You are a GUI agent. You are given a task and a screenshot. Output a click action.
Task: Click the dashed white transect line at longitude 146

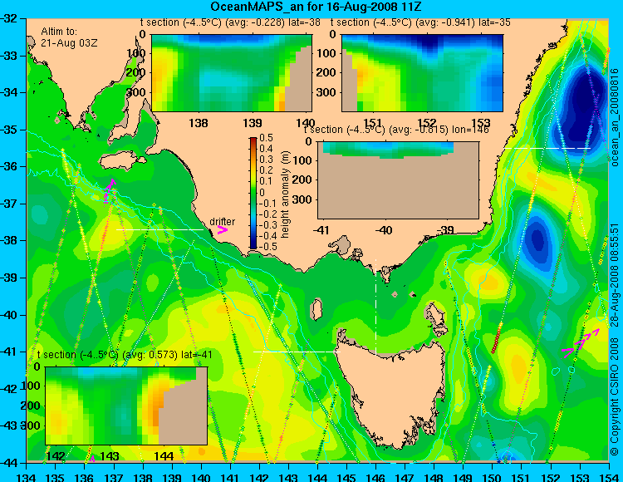click(x=375, y=307)
